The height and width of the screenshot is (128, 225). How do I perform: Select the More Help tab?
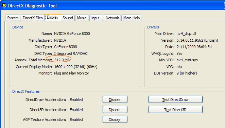coord(132,18)
